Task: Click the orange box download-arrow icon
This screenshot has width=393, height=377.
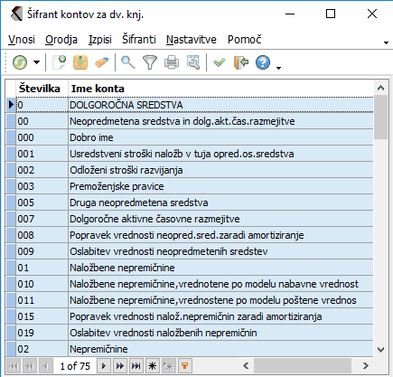Action: (x=80, y=62)
